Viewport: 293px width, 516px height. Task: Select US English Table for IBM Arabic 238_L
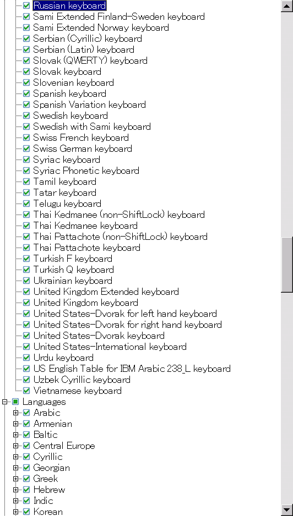click(x=132, y=369)
